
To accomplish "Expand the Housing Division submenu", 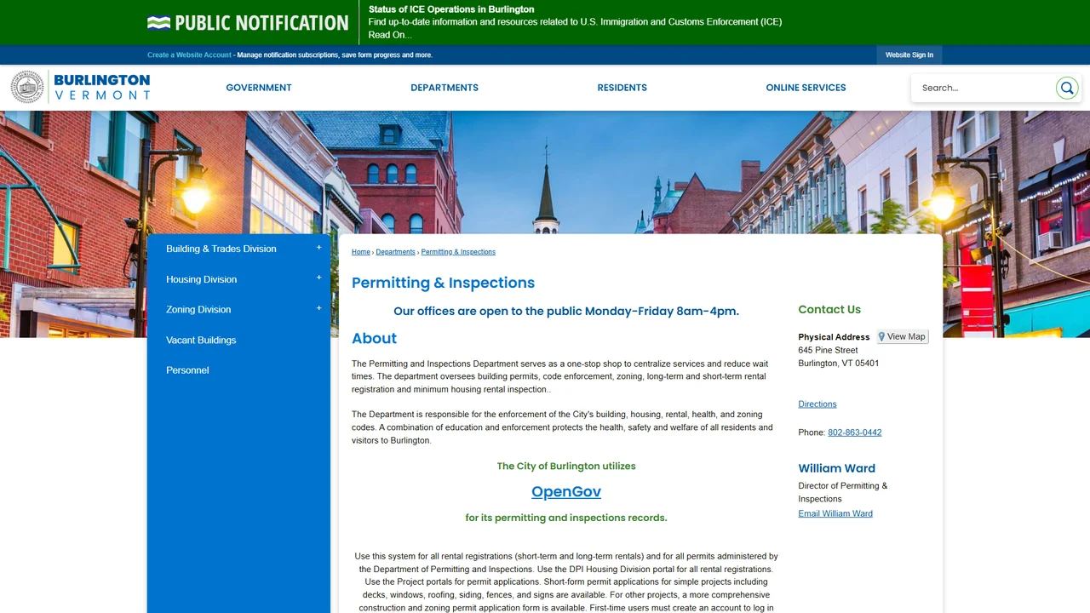I will click(x=319, y=278).
